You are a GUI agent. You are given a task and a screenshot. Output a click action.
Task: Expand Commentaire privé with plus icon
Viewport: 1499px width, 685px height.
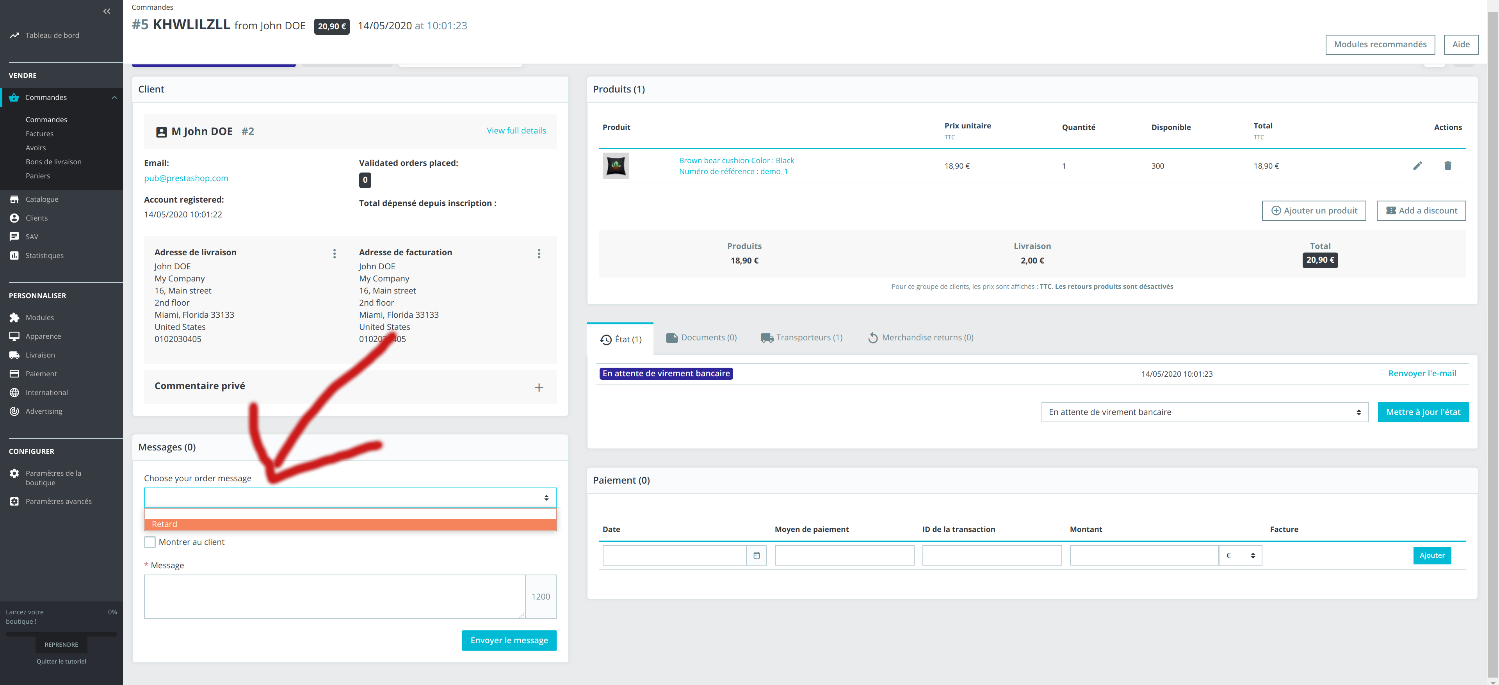539,388
